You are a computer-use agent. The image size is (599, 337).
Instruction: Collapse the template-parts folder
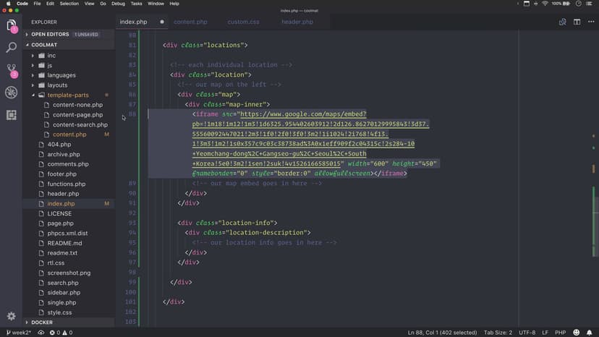(x=67, y=95)
